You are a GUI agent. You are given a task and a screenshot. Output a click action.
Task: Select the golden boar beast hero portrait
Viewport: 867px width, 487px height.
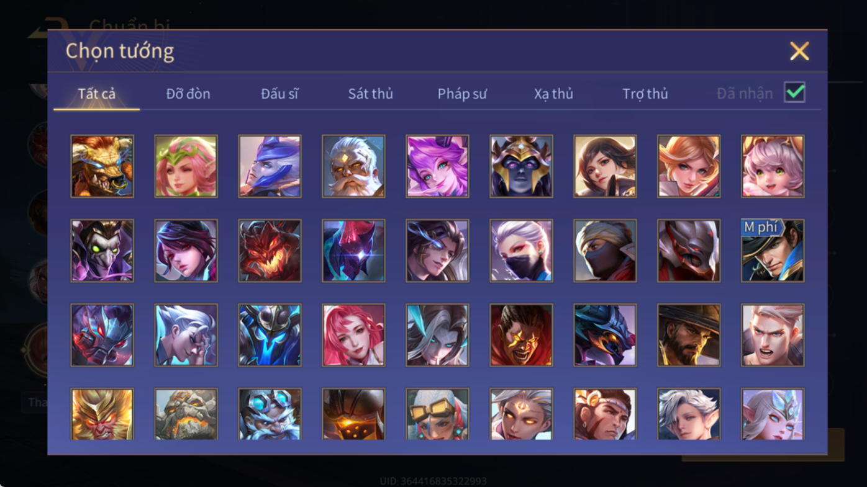pyautogui.click(x=102, y=166)
